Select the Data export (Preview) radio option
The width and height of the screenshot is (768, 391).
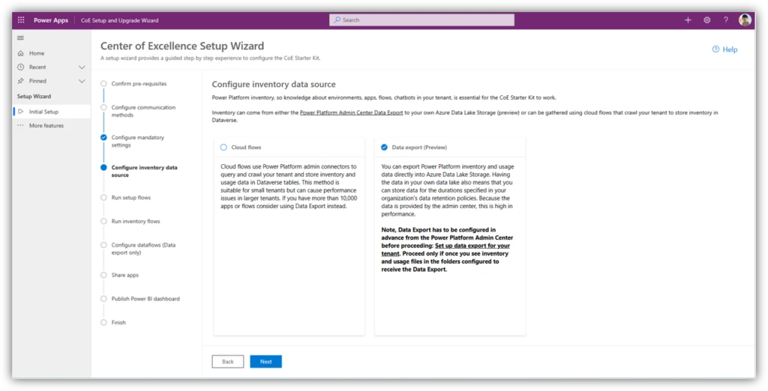384,148
